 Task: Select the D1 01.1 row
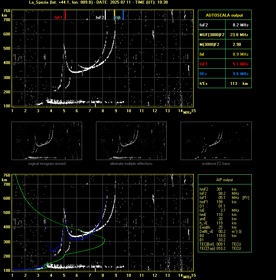[212, 206]
